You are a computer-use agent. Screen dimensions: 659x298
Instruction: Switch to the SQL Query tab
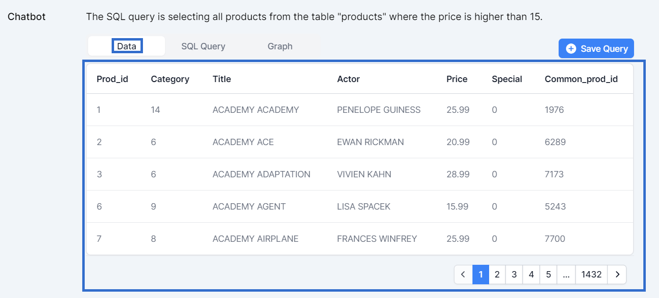point(203,46)
